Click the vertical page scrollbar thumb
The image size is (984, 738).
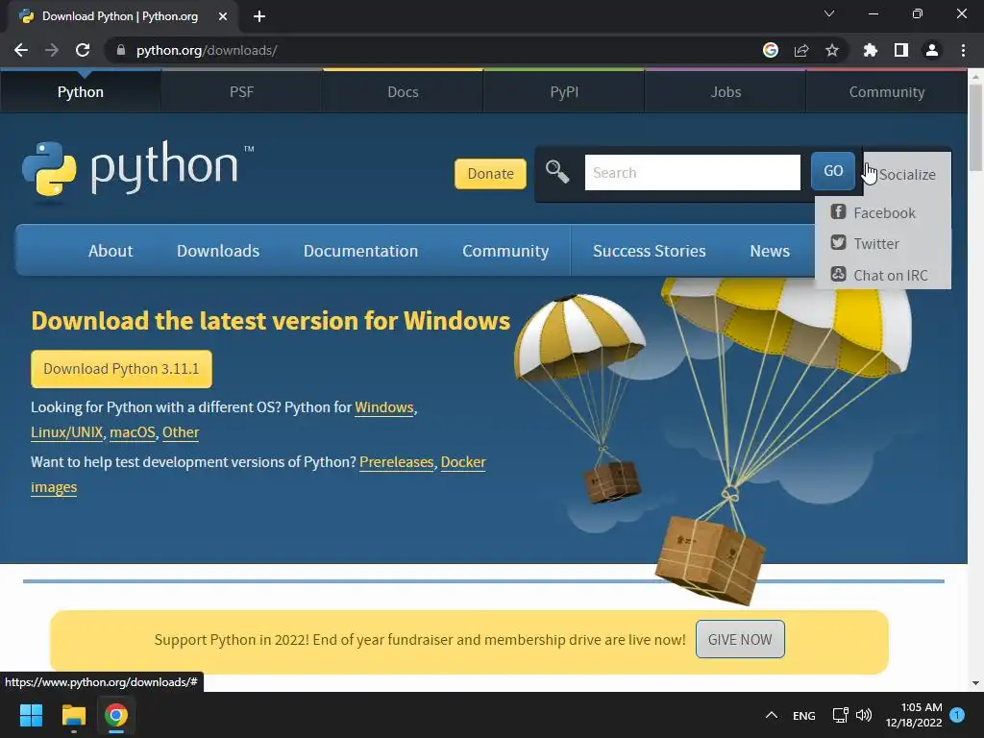tap(975, 128)
